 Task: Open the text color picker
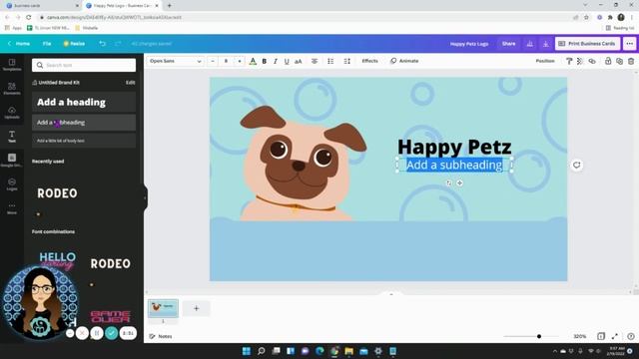click(253, 61)
